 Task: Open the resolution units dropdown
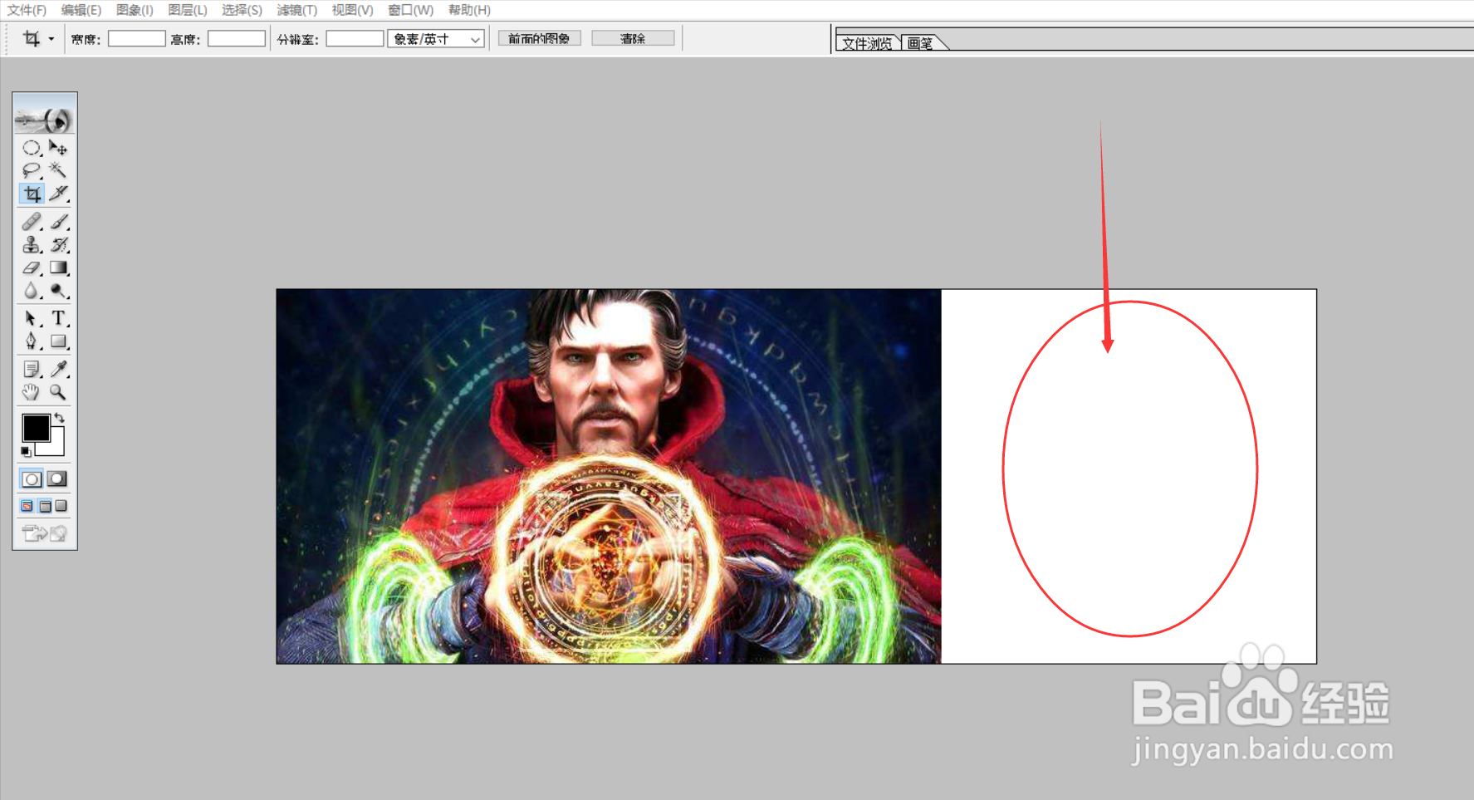click(x=436, y=39)
